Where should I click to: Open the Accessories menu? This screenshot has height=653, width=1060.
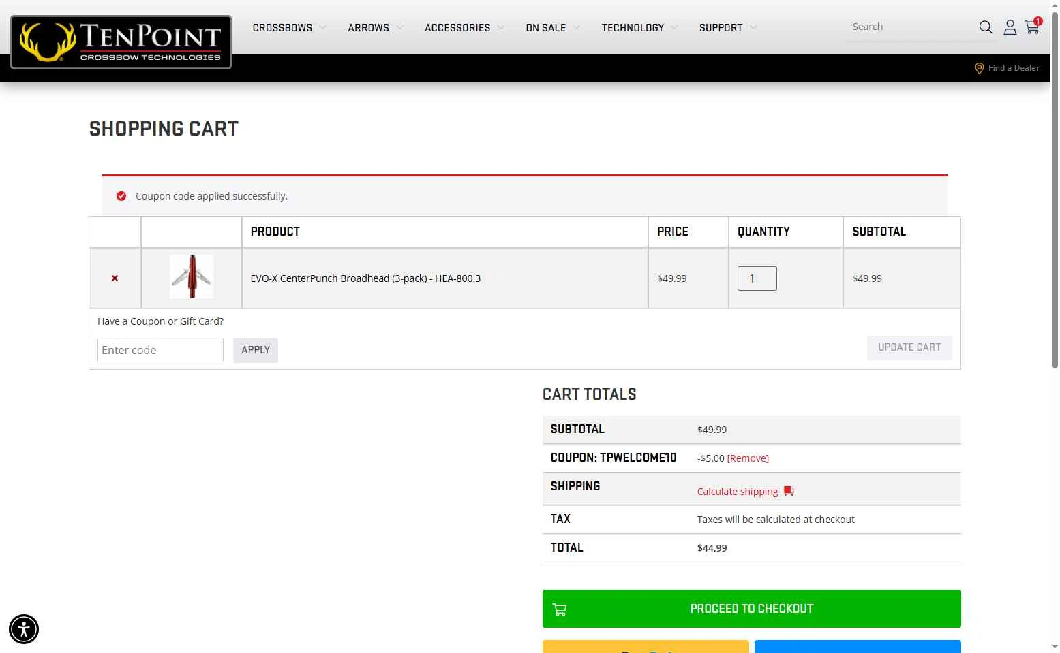[x=457, y=28]
